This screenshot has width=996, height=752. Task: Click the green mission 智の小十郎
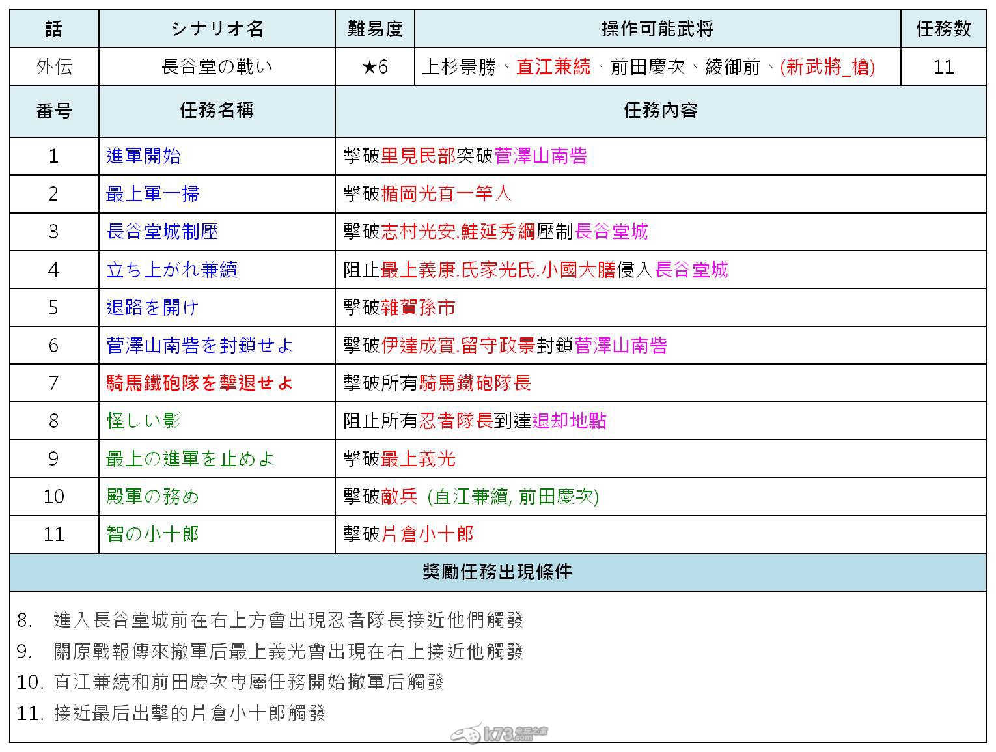152,535
